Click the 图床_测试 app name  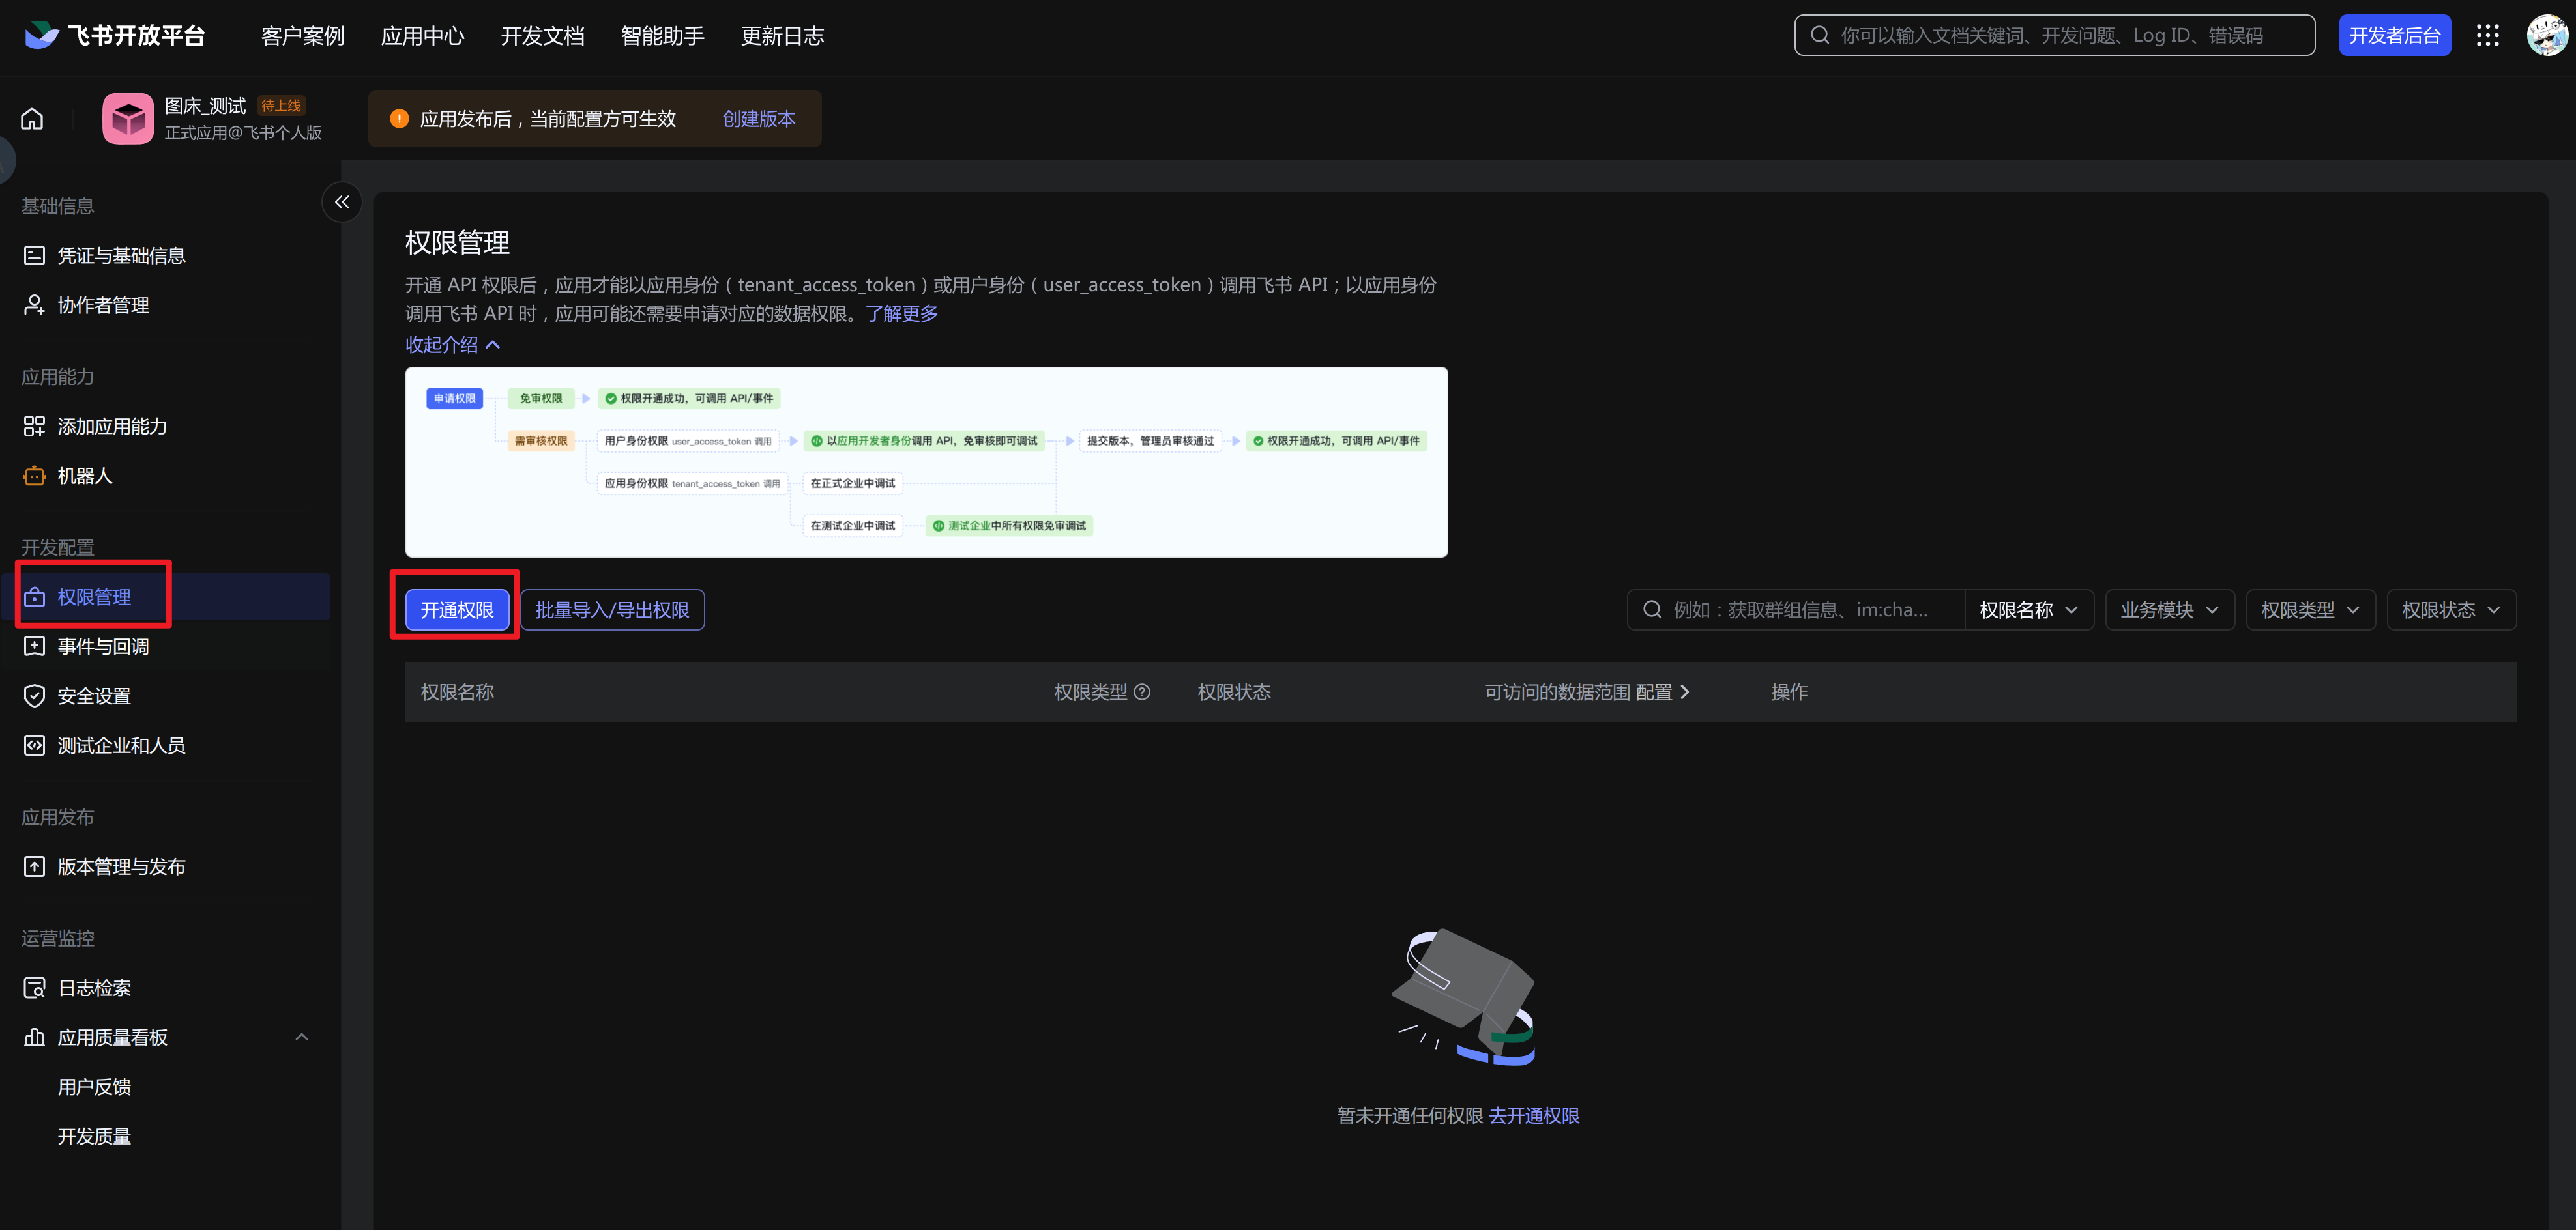(205, 106)
